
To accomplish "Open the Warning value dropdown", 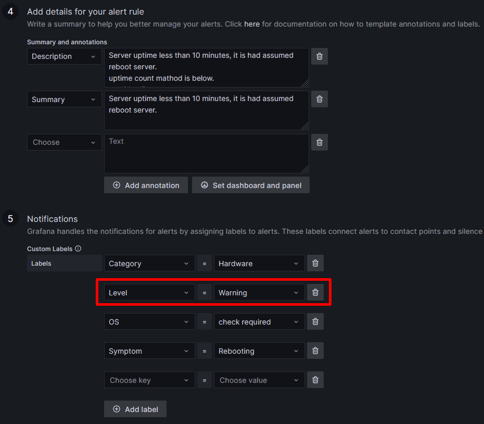I will pyautogui.click(x=259, y=292).
